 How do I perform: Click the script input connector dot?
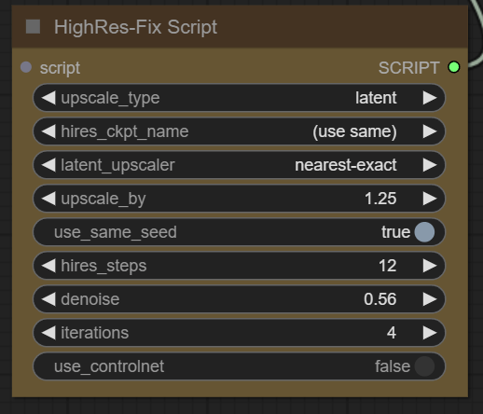coord(26,67)
